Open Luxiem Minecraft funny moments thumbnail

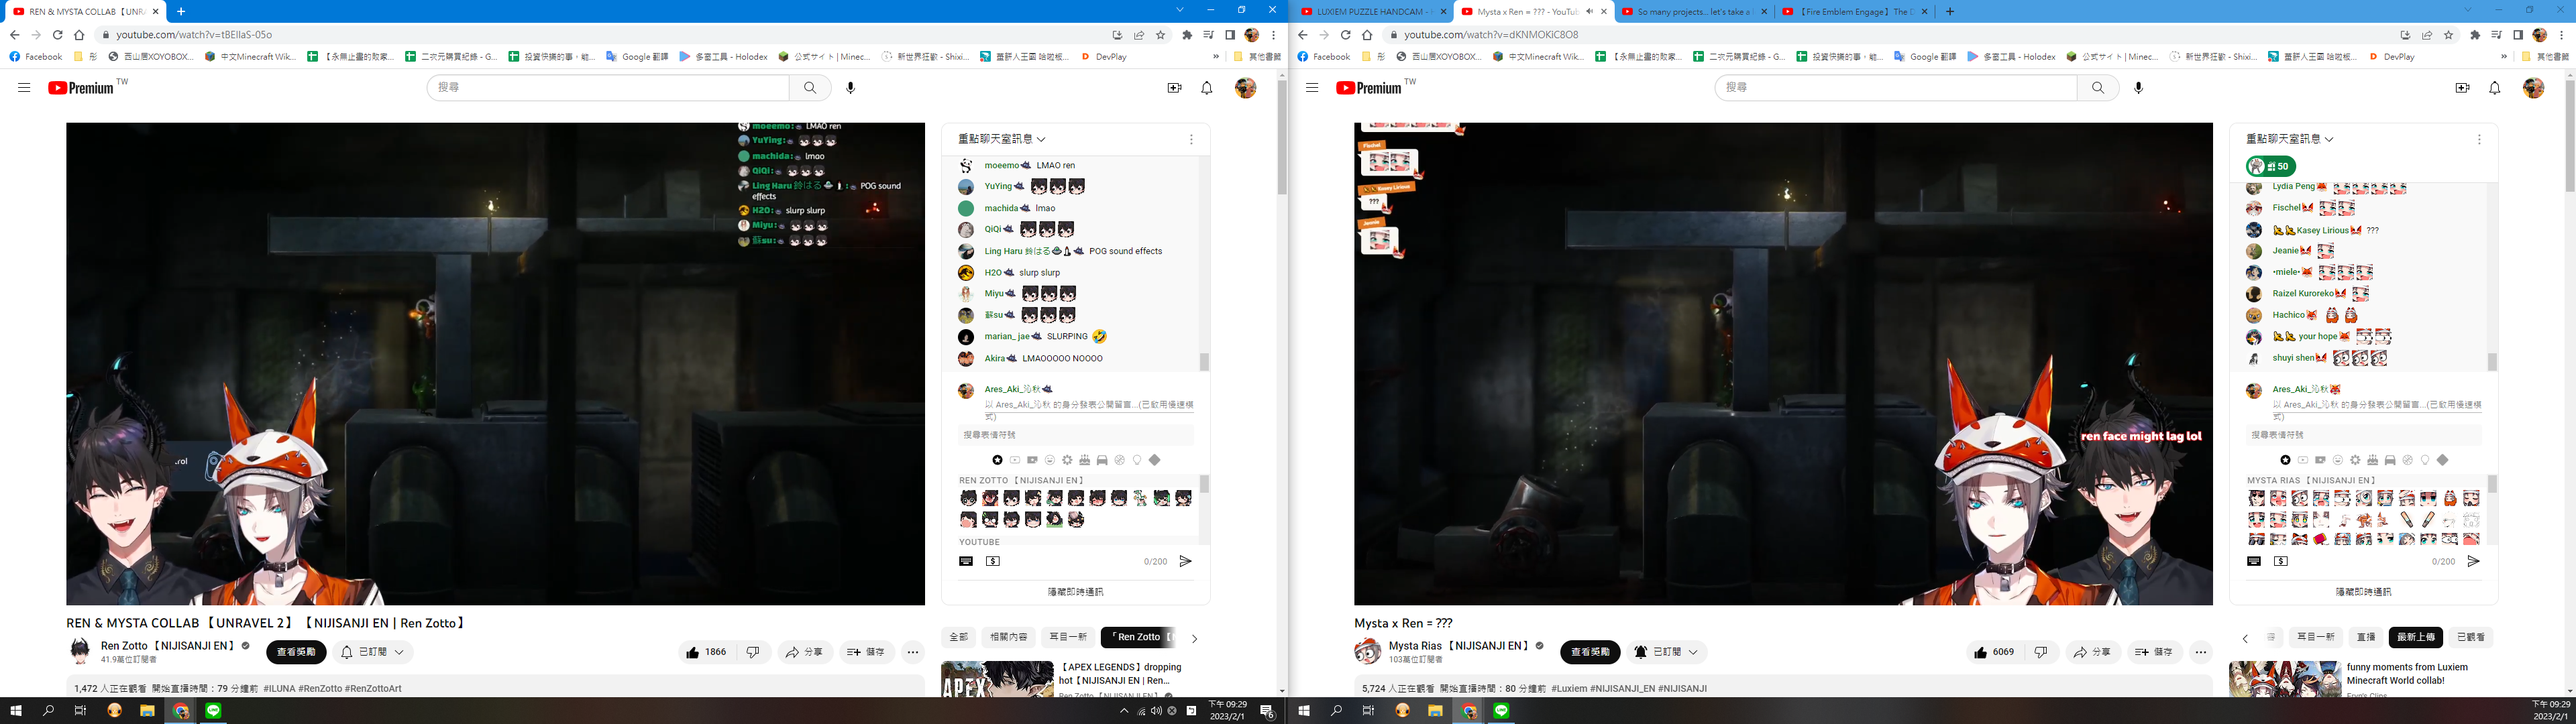point(2285,678)
